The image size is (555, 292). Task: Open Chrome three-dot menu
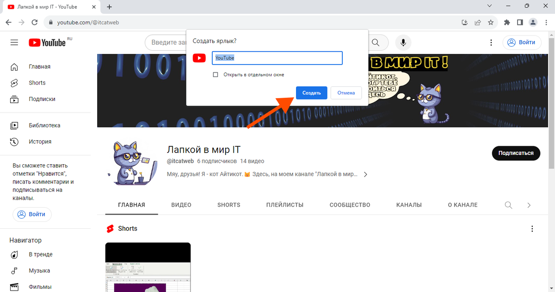(x=546, y=22)
